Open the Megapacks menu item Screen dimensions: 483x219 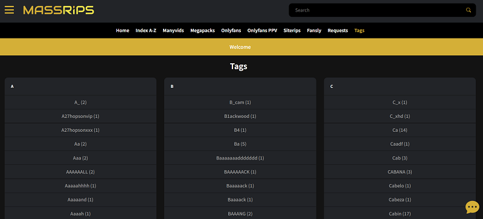click(203, 31)
